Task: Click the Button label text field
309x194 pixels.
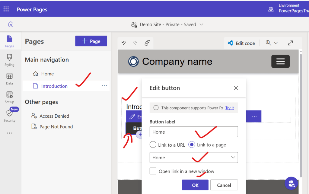Action: [193, 132]
